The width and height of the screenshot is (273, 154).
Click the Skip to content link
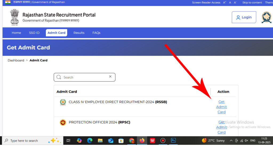(x=252, y=2)
